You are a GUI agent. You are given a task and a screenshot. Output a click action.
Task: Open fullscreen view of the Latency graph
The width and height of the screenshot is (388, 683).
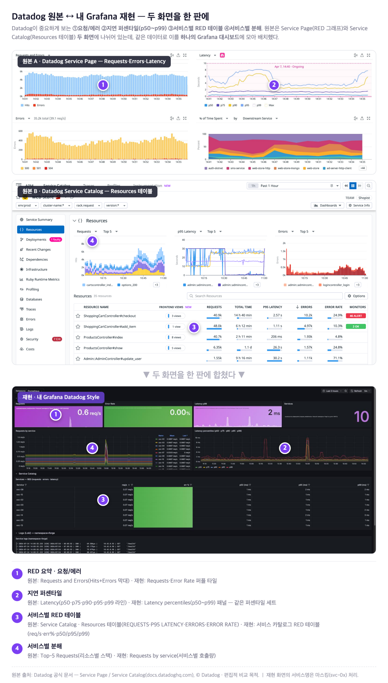368,55
